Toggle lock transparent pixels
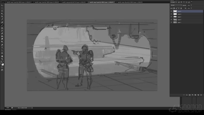 coord(174,8)
